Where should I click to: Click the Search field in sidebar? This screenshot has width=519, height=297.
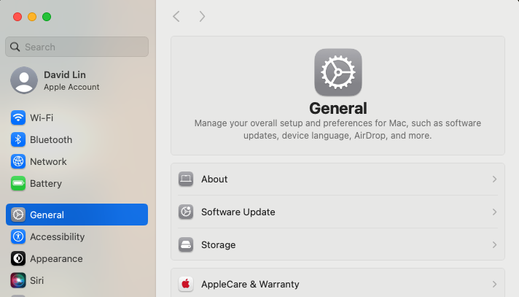pyautogui.click(x=77, y=47)
